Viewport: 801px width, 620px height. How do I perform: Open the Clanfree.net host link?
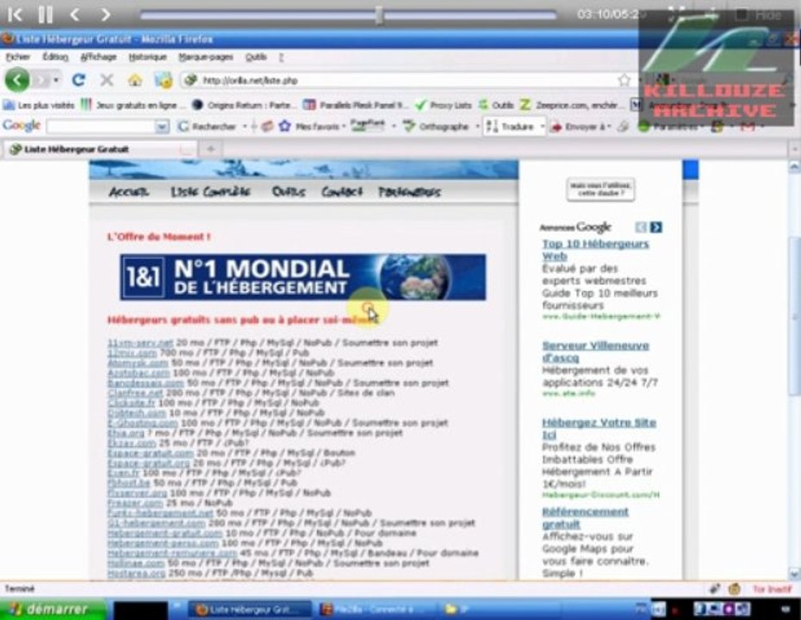[135, 393]
